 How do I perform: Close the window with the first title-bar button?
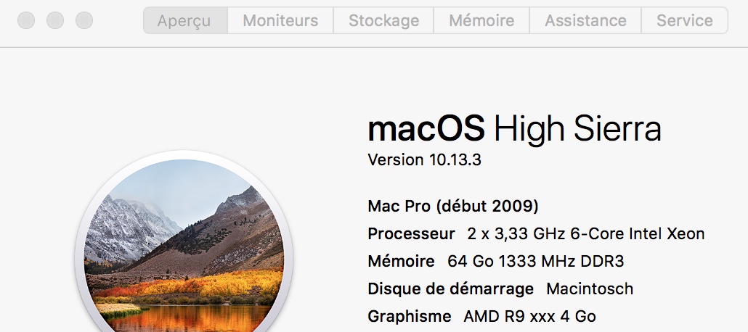(x=25, y=20)
